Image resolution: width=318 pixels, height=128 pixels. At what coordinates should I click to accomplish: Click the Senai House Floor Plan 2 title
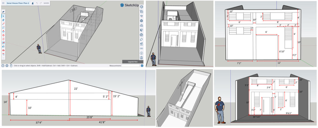pyautogui.click(x=18, y=3)
